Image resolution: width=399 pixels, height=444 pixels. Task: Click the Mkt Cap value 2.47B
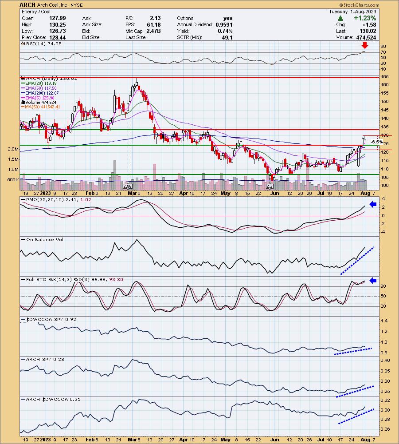[153, 31]
